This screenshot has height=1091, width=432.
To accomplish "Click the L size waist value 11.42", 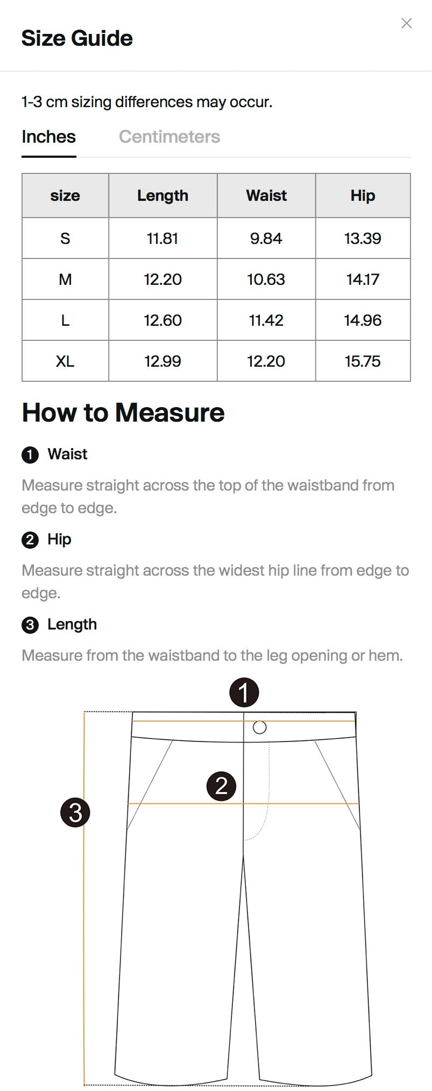I will (266, 320).
